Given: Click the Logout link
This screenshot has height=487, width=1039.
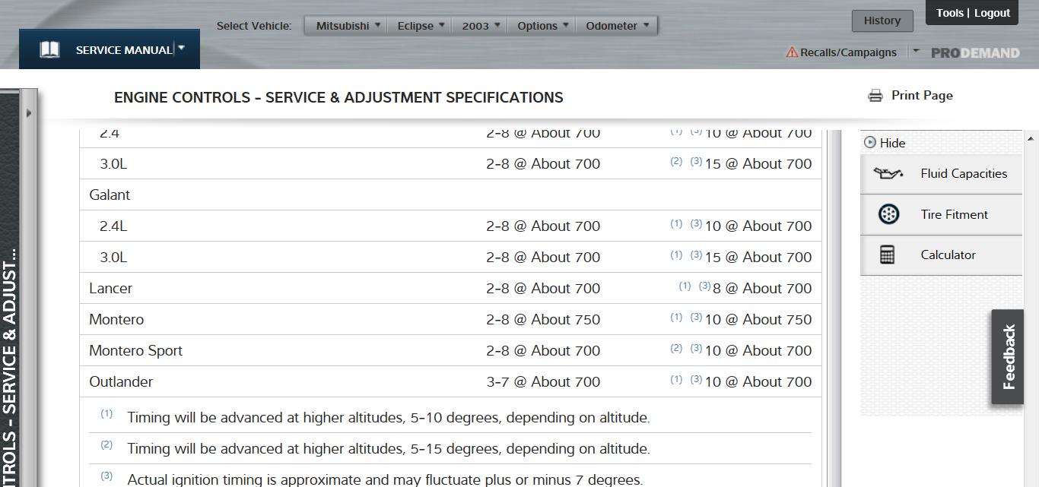Looking at the screenshot, I should point(992,13).
